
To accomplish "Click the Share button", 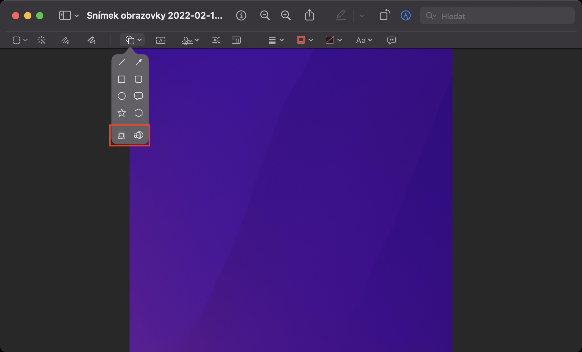I will coord(309,16).
